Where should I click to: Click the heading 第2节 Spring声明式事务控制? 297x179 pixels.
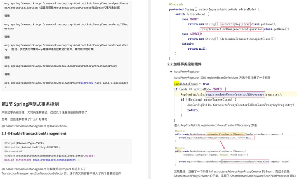(30, 104)
